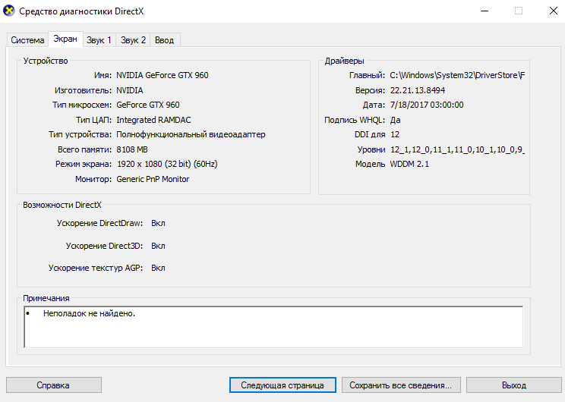
Task: Click the Выход button
Action: (514, 385)
